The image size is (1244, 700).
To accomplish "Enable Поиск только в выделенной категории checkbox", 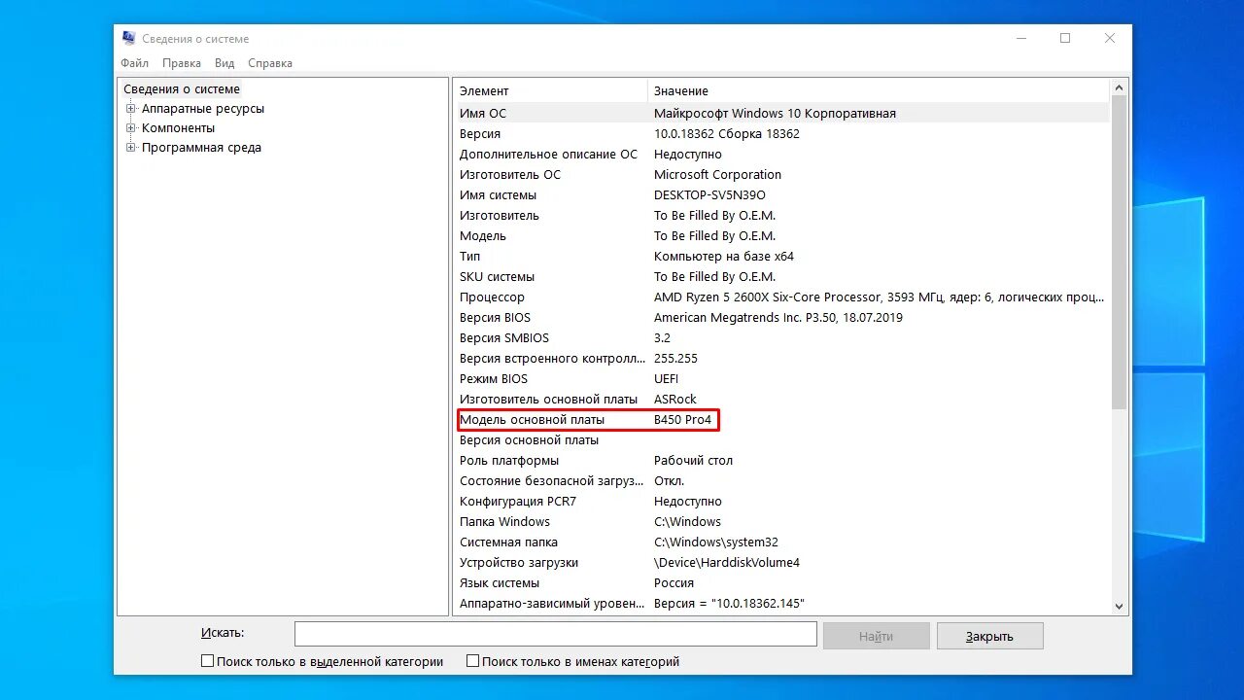I will pyautogui.click(x=207, y=661).
